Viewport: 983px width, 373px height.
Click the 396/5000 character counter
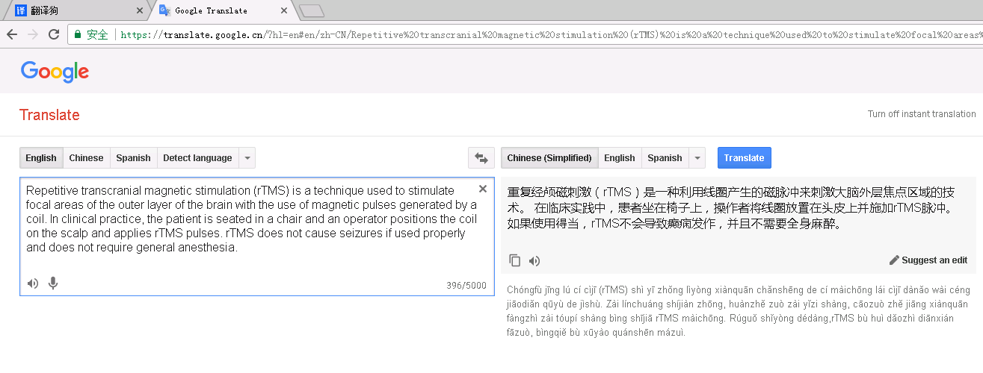[x=466, y=285]
